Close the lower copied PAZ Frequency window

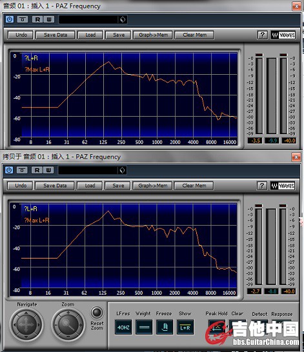(296, 157)
